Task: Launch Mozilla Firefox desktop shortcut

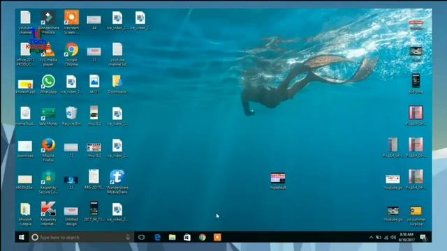Action: (48, 150)
